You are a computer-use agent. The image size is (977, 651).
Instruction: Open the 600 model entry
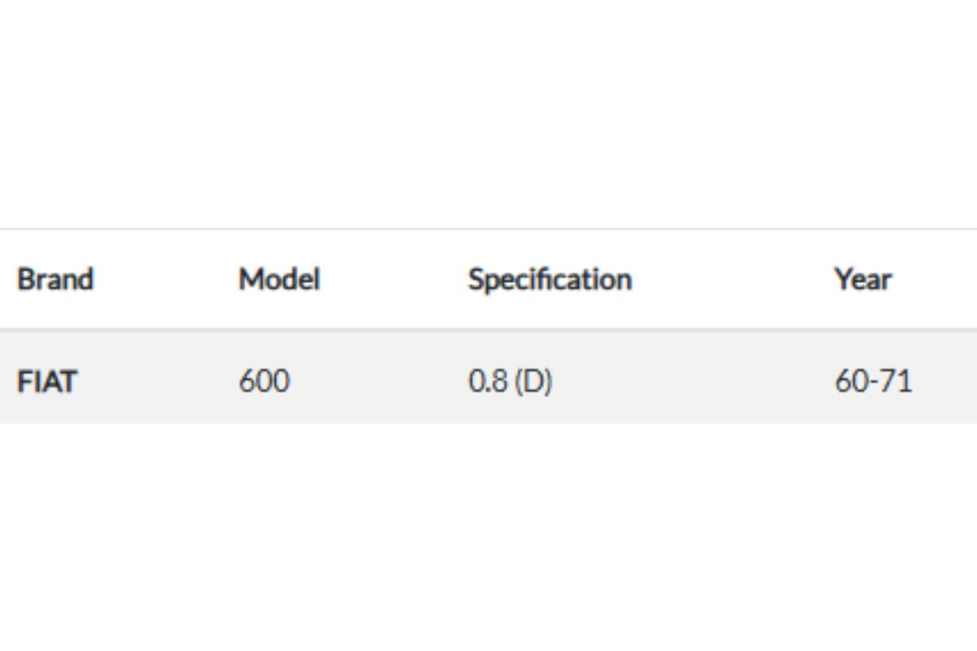264,381
